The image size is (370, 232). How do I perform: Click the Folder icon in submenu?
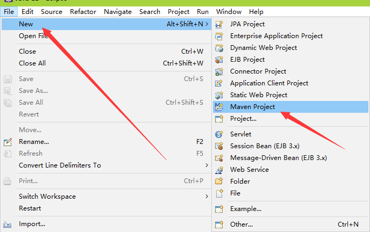(219, 181)
